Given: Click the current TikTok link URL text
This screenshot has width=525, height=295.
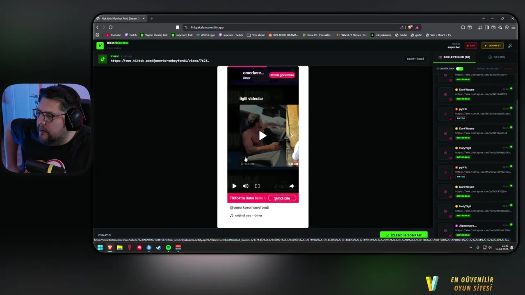Looking at the screenshot, I should click(160, 61).
